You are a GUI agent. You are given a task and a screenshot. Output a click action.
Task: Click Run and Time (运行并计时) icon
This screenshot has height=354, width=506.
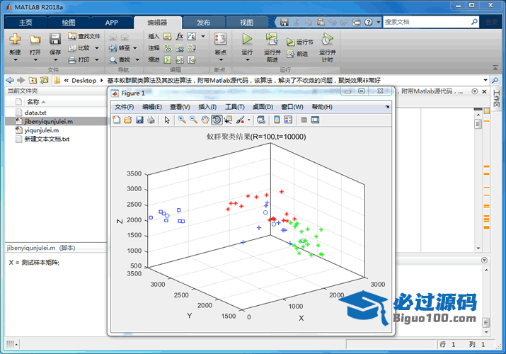327,39
